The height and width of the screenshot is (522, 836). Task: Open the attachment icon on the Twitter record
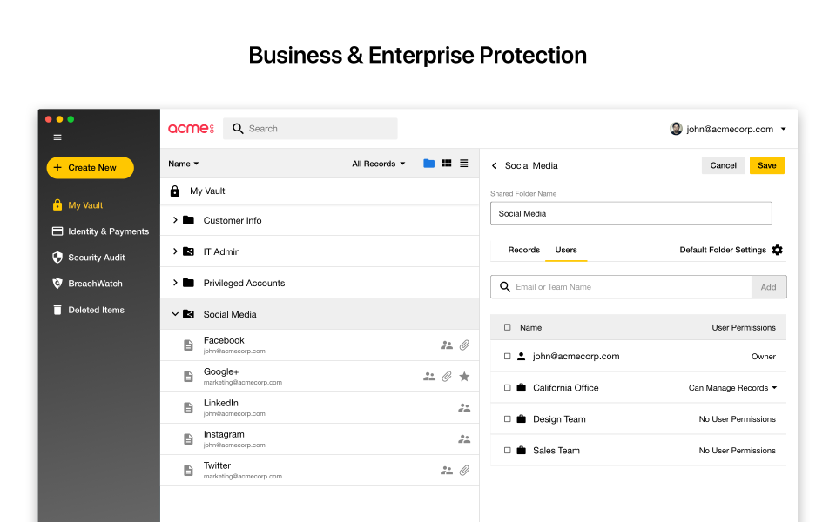[x=464, y=470]
